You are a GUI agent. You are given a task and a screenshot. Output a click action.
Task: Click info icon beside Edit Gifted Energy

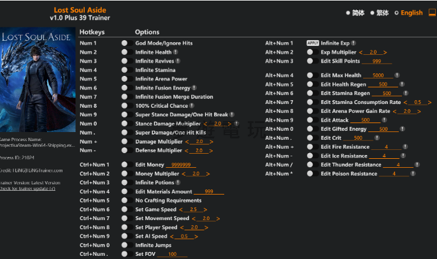click(403, 129)
